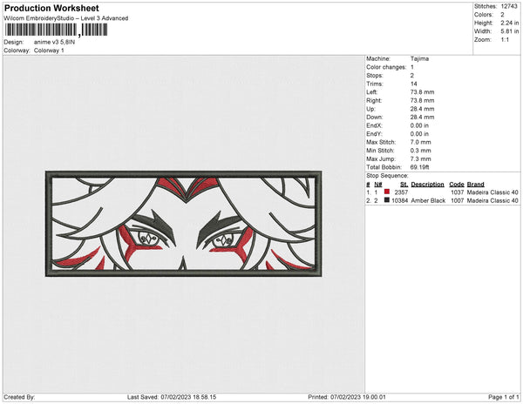Viewport: 523px width, 404px height.
Task: Click the Right value 73.8 mm
Action: point(422,100)
